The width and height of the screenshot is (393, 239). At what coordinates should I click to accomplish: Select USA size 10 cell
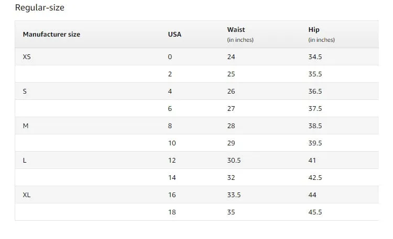(172, 143)
